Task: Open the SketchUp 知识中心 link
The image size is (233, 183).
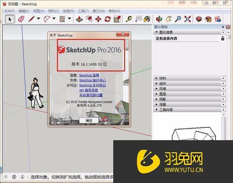Action: [x=93, y=80]
